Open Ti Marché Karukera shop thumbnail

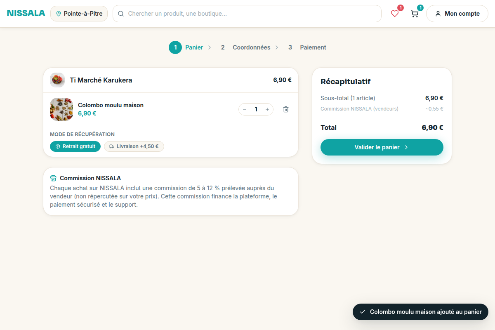(57, 80)
